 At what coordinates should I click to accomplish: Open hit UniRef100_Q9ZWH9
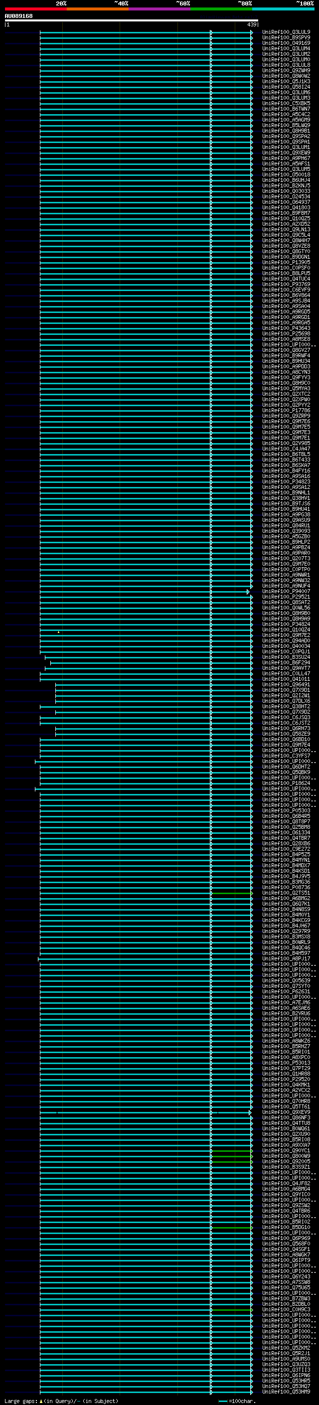click(x=286, y=70)
